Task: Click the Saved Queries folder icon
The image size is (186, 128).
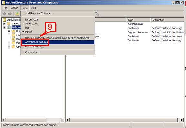Action: (x=9, y=23)
